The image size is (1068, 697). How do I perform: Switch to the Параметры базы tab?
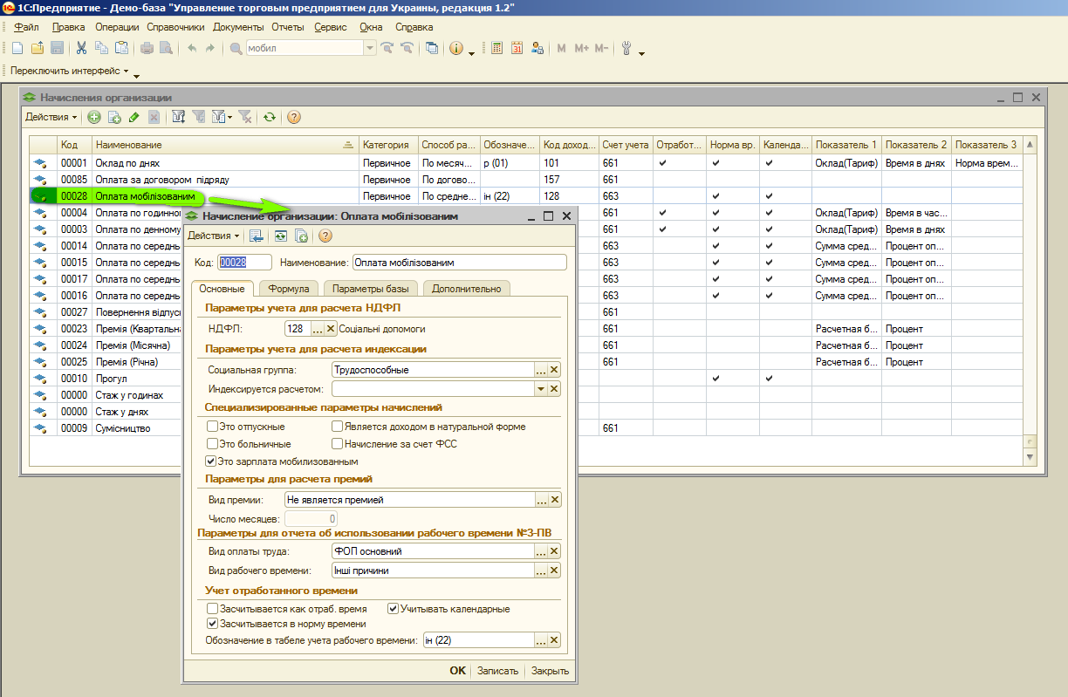point(371,289)
